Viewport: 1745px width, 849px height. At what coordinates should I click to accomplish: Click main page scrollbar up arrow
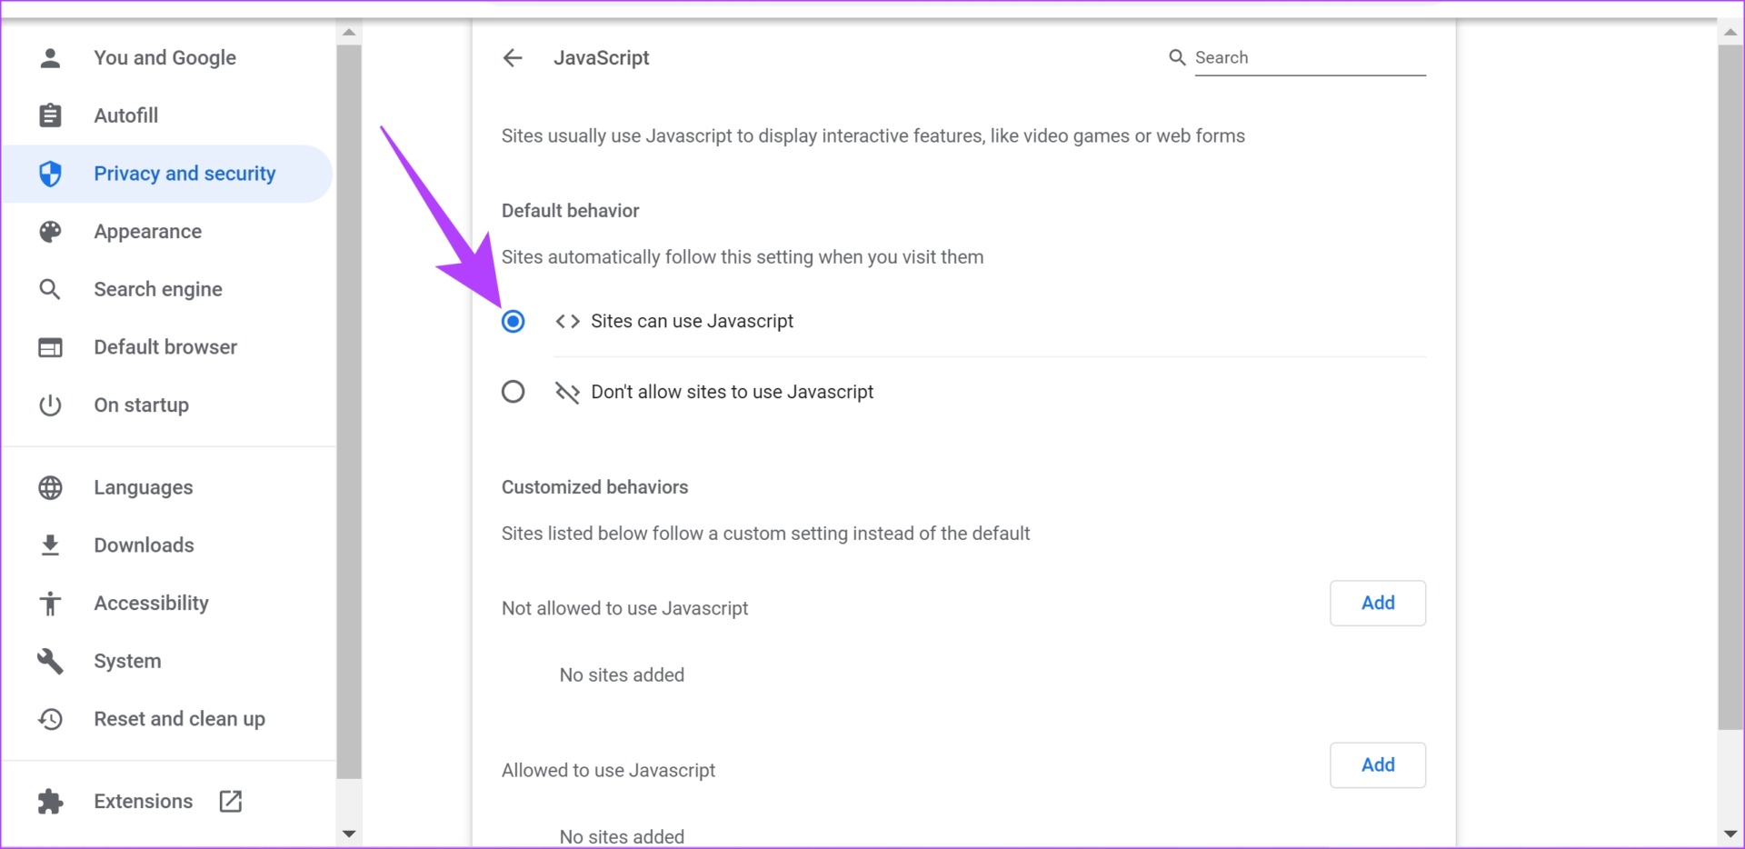click(1730, 32)
